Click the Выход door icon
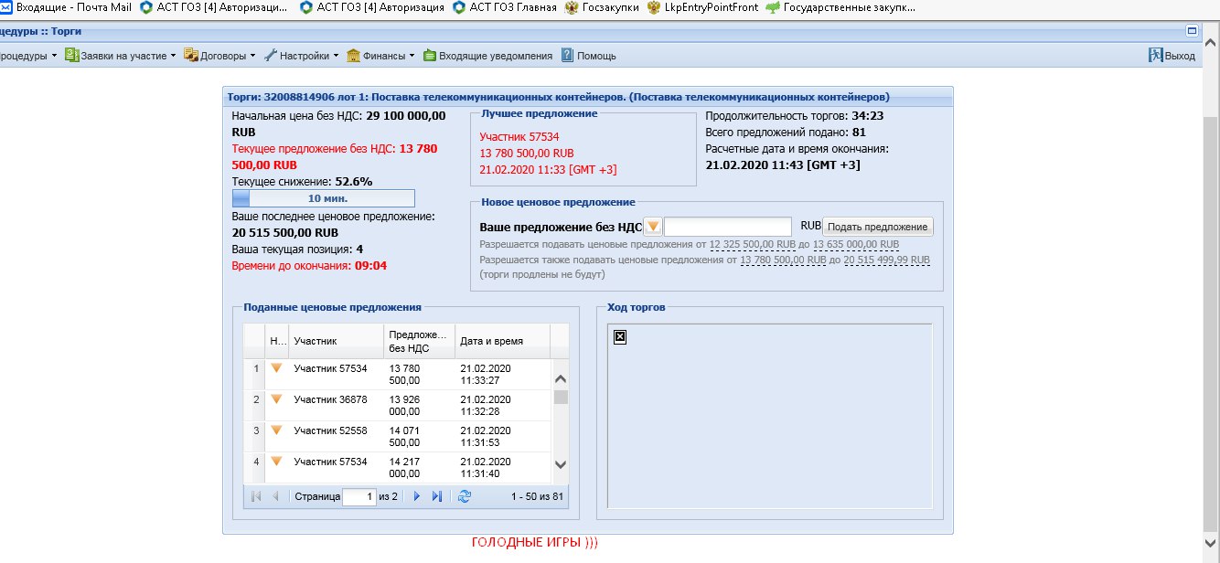The height and width of the screenshot is (563, 1220). [x=1155, y=55]
